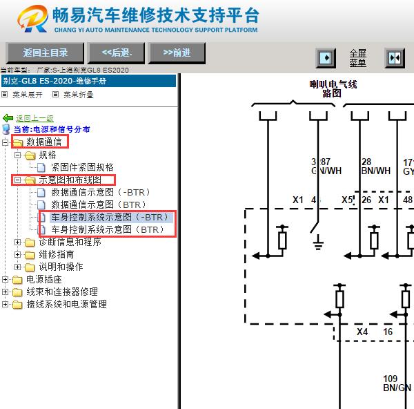Viewport: 414px width, 409px height.
Task: Open 车身控制系统示意图（BTR）
Action: [108, 229]
